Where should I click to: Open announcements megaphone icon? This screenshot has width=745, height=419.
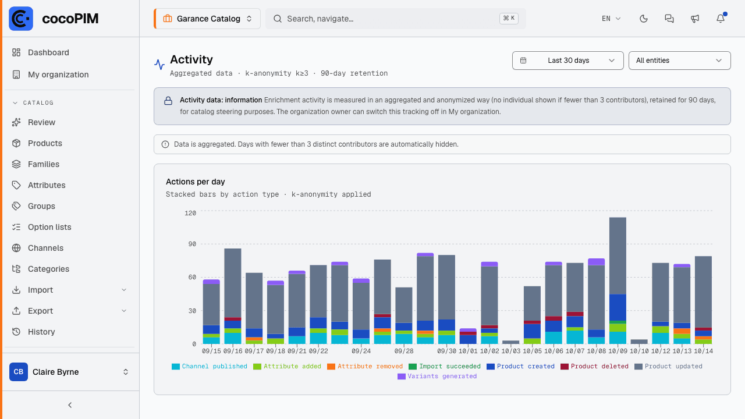[695, 19]
